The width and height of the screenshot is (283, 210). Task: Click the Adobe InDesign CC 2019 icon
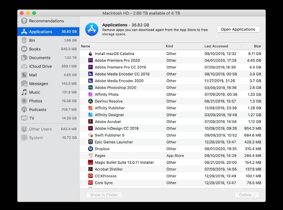[x=90, y=128]
